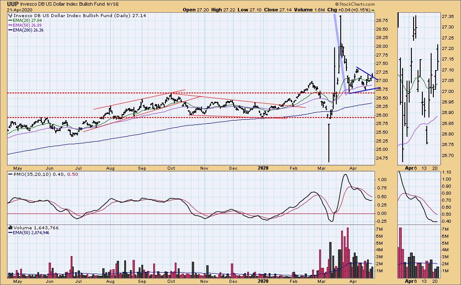Click the Mar label under the price panel

[322, 168]
